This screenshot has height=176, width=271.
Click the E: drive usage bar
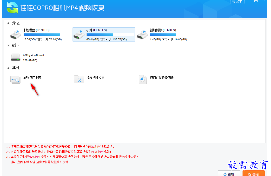pyautogui.click(x=173, y=35)
